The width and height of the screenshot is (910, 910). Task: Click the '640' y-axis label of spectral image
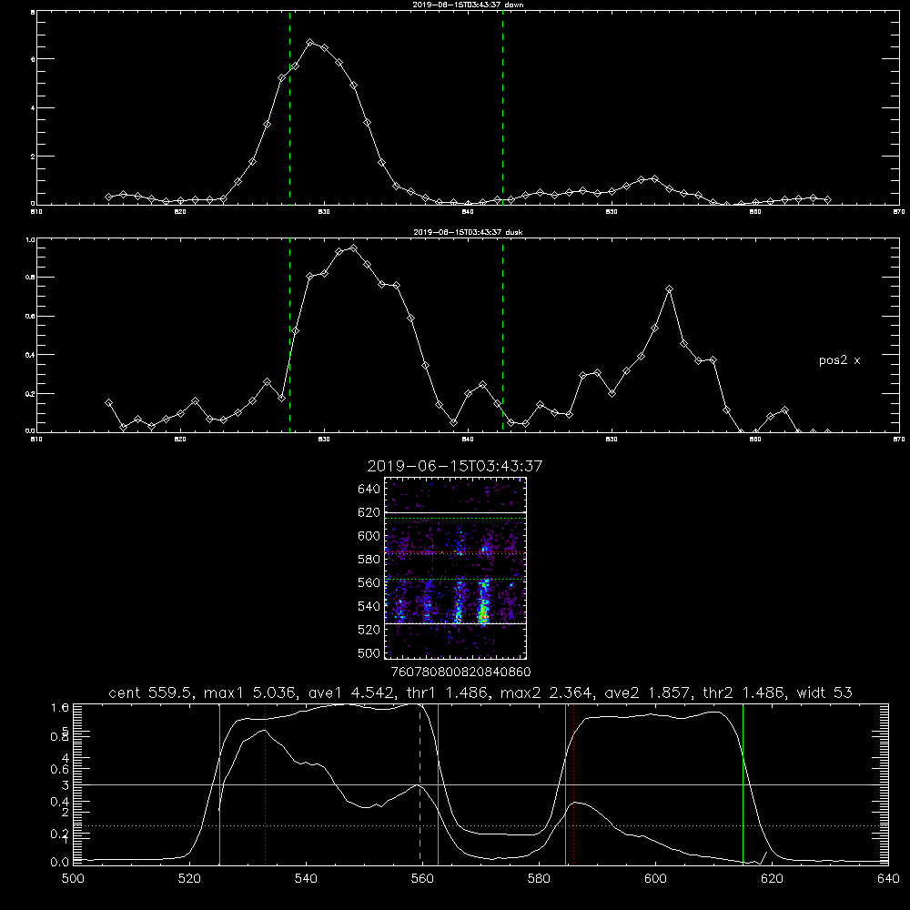click(369, 490)
